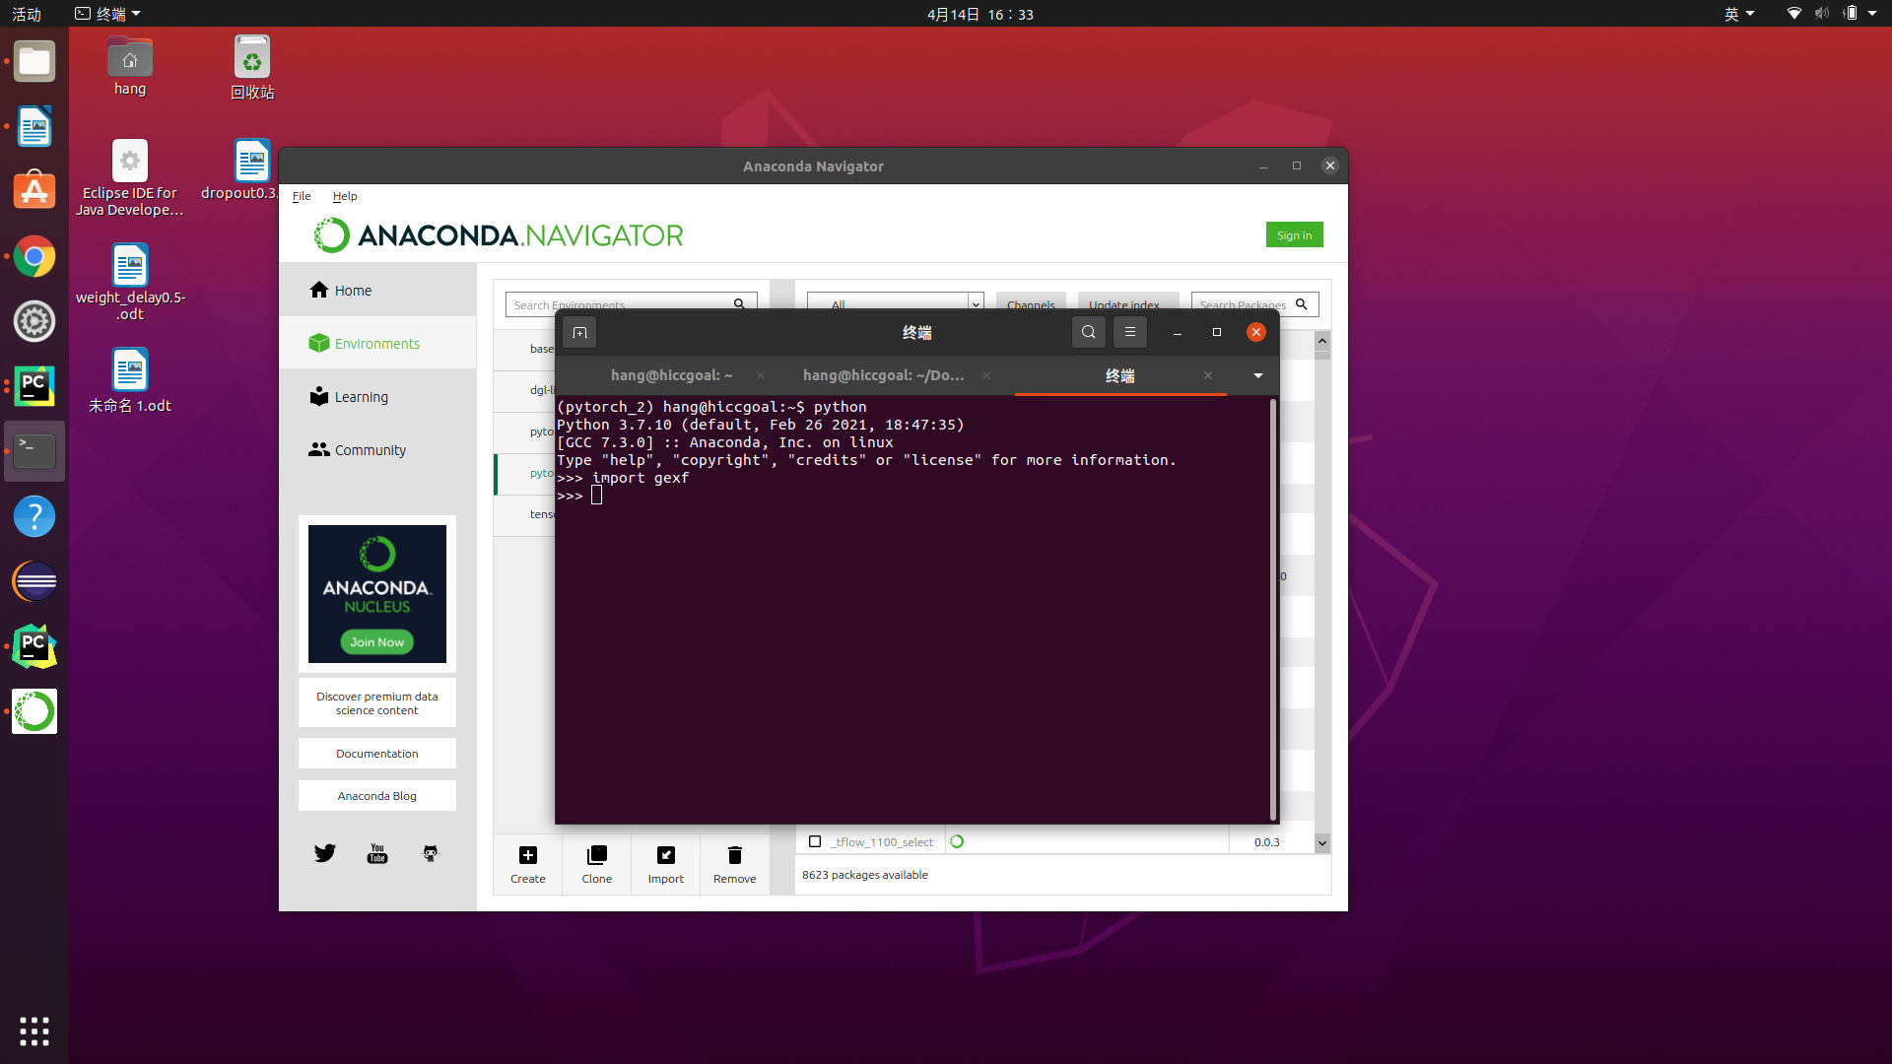Switch to the hang@hiccgoal: ~ tab
The width and height of the screenshot is (1892, 1064).
point(671,375)
